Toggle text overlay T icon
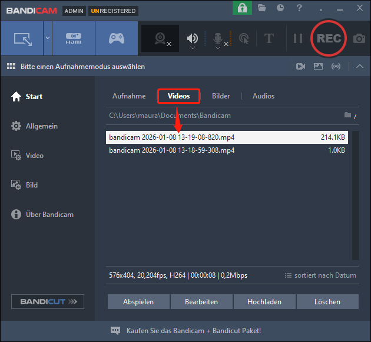371x342 pixels. [x=269, y=38]
